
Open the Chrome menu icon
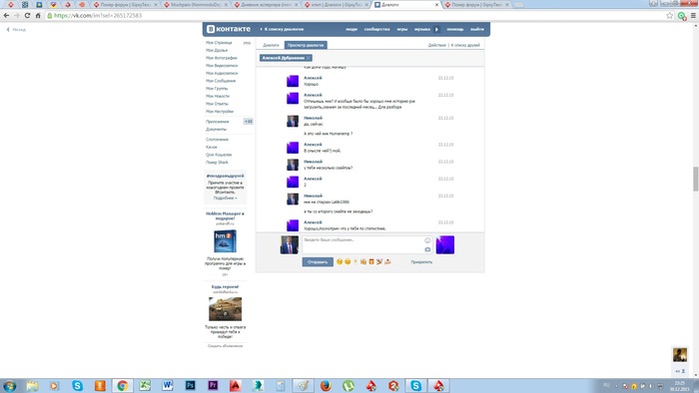point(693,15)
